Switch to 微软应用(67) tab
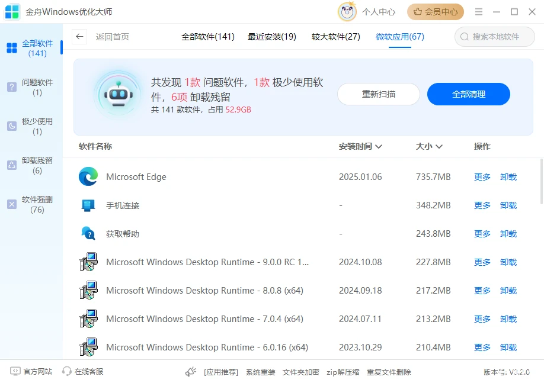 point(399,37)
